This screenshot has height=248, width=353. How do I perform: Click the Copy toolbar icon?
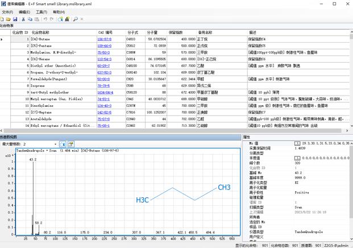(x=30, y=19)
